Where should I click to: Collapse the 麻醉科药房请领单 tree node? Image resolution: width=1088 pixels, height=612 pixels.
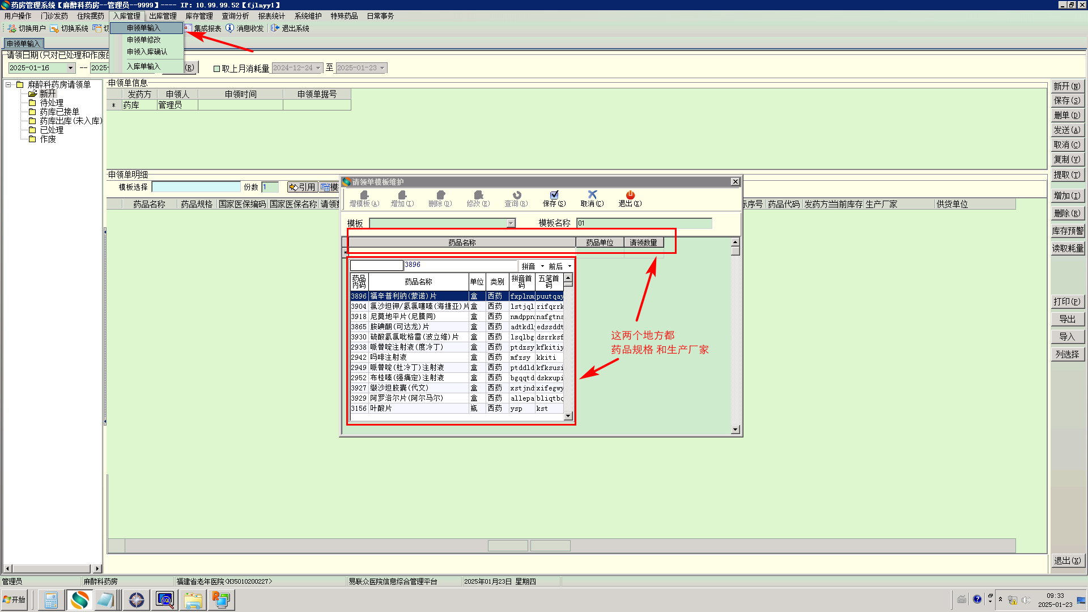(8, 85)
